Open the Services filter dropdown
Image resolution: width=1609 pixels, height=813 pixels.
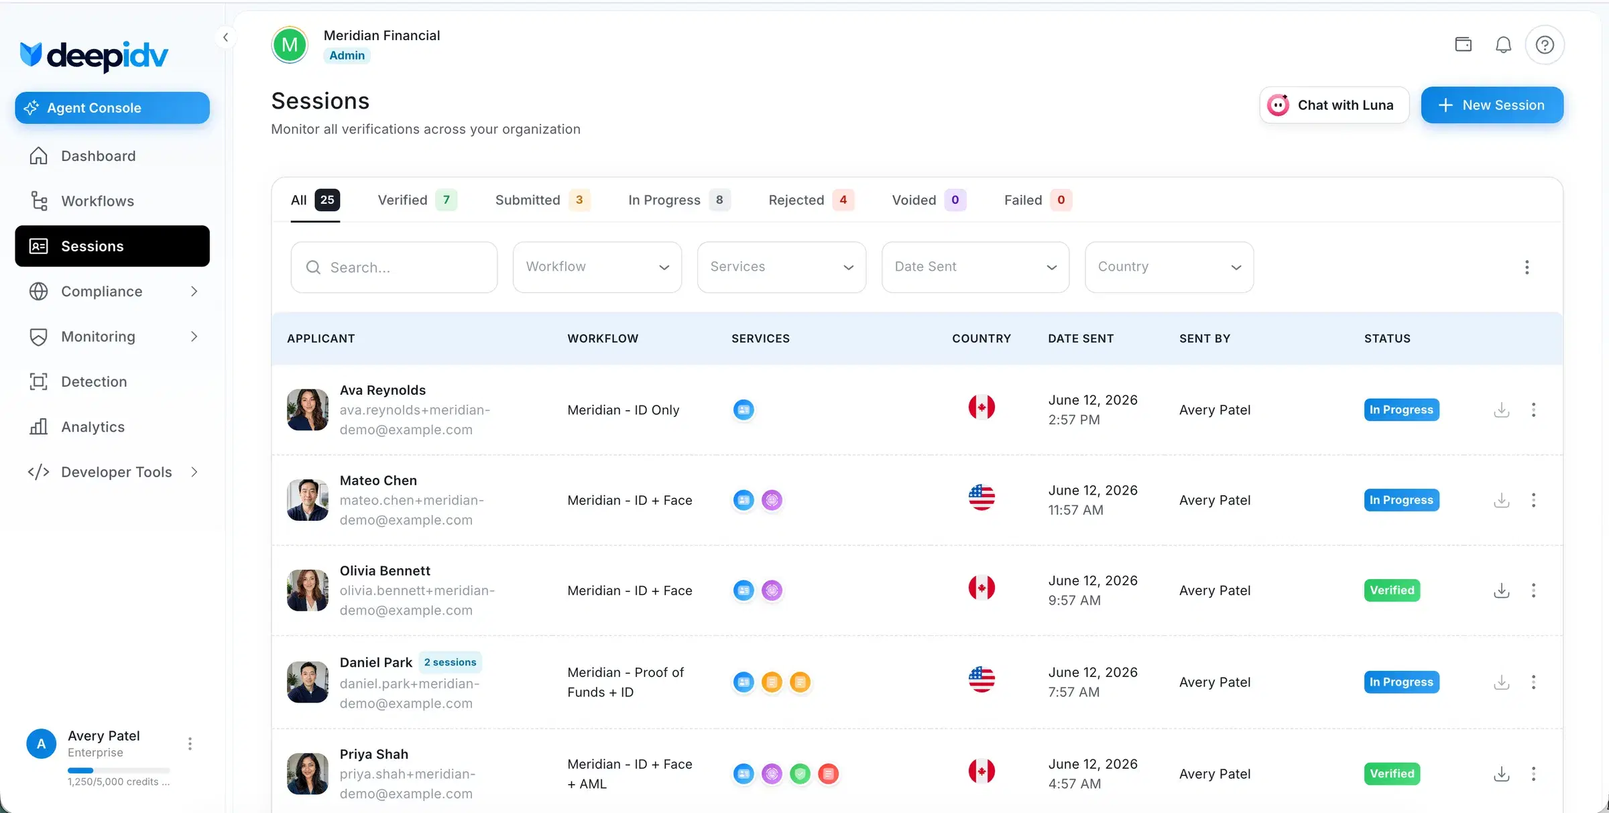pos(782,267)
